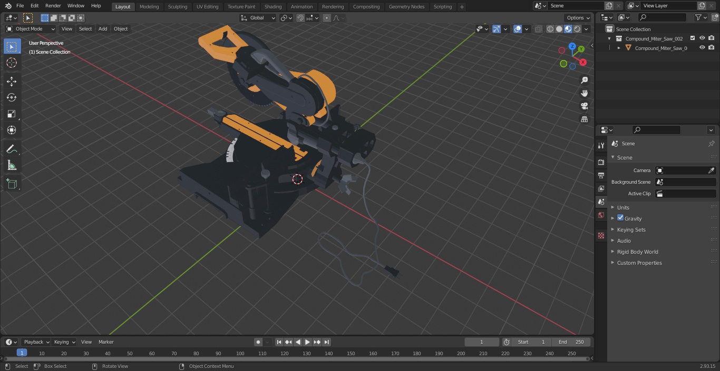The height and width of the screenshot is (371, 720).
Task: Open the Object Mode dropdown
Action: click(x=31, y=29)
